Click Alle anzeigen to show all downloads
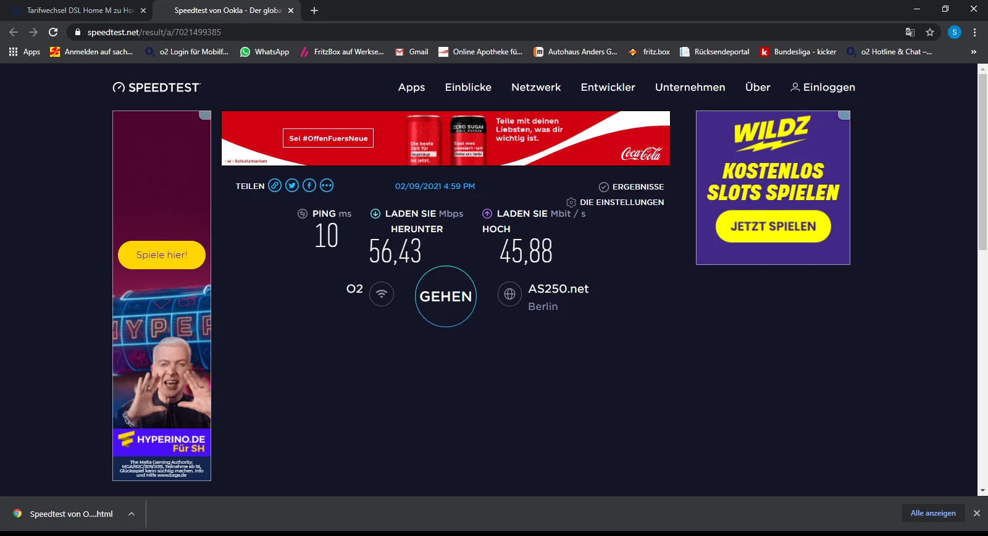Viewport: 988px width, 536px height. tap(933, 513)
